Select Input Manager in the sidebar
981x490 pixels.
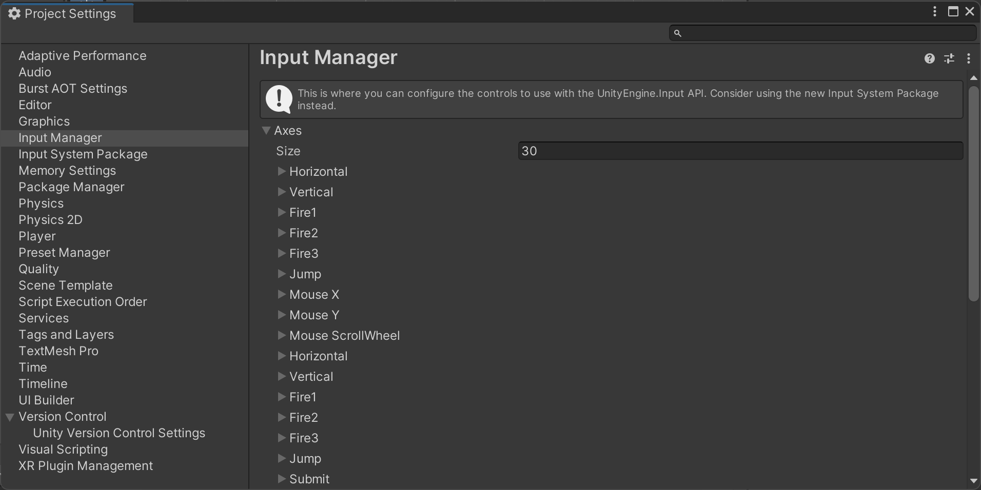(125, 138)
